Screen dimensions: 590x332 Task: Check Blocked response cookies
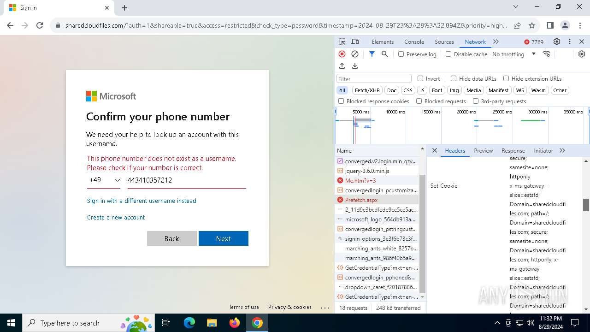click(341, 101)
